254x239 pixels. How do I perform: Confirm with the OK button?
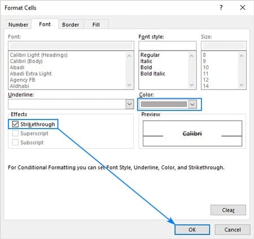(192, 229)
